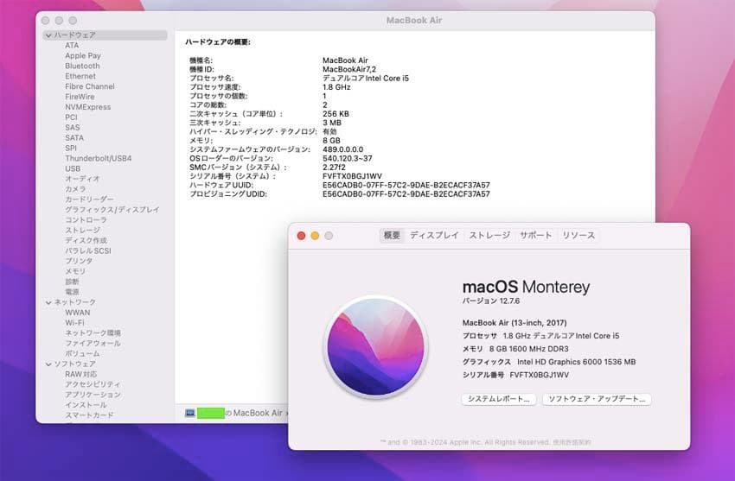This screenshot has height=481, width=735.
Task: Click the serial number FVFTX0BGJ1WV in About window
Action: (539, 376)
